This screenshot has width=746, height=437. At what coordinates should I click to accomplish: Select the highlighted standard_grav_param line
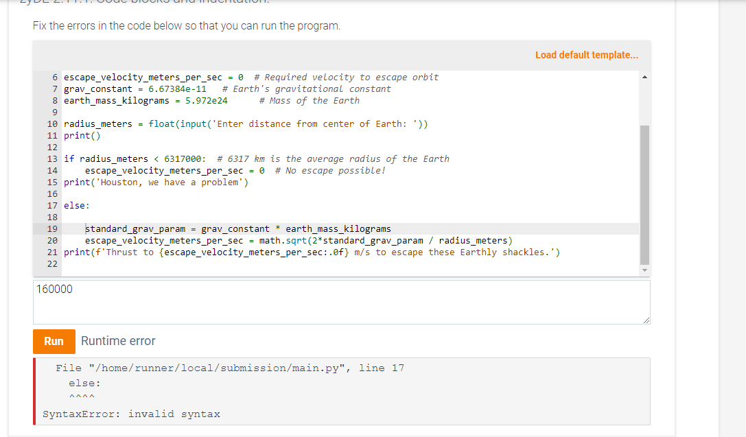tap(237, 228)
